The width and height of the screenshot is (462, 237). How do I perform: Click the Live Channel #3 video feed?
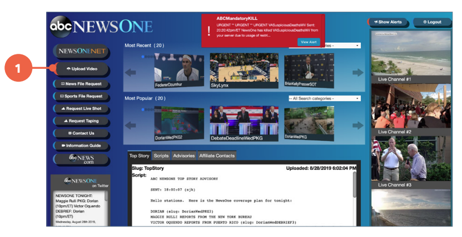click(x=411, y=159)
